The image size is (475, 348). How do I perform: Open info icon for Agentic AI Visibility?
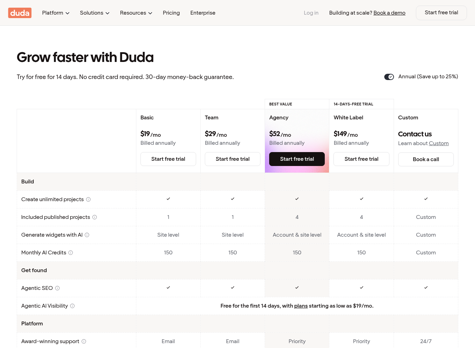click(72, 306)
